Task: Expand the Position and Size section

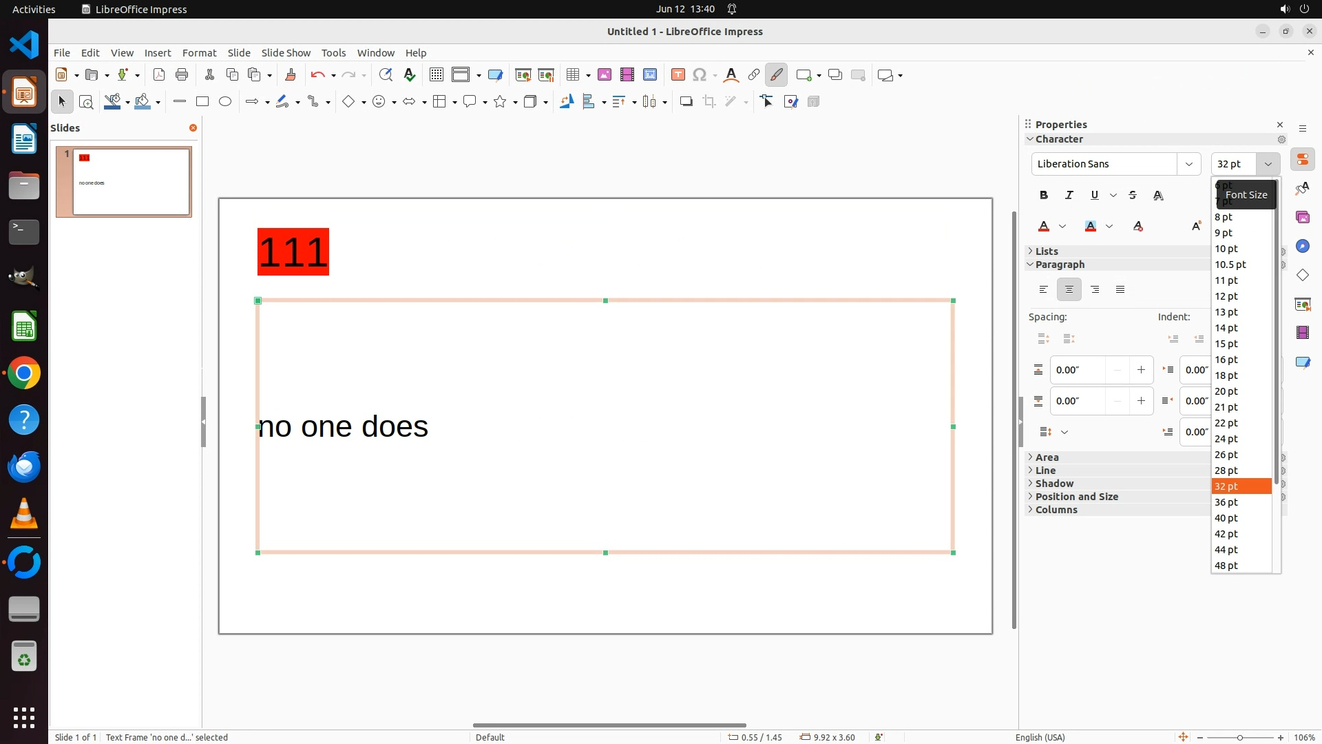Action: click(1076, 497)
